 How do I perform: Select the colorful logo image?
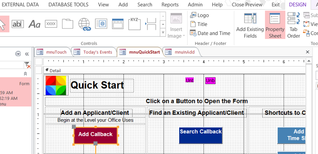tap(56, 85)
